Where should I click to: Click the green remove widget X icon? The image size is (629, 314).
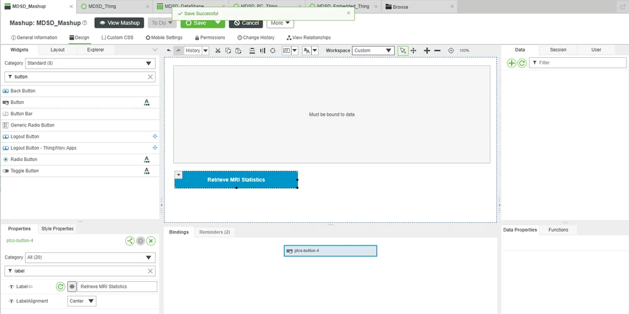tap(151, 241)
